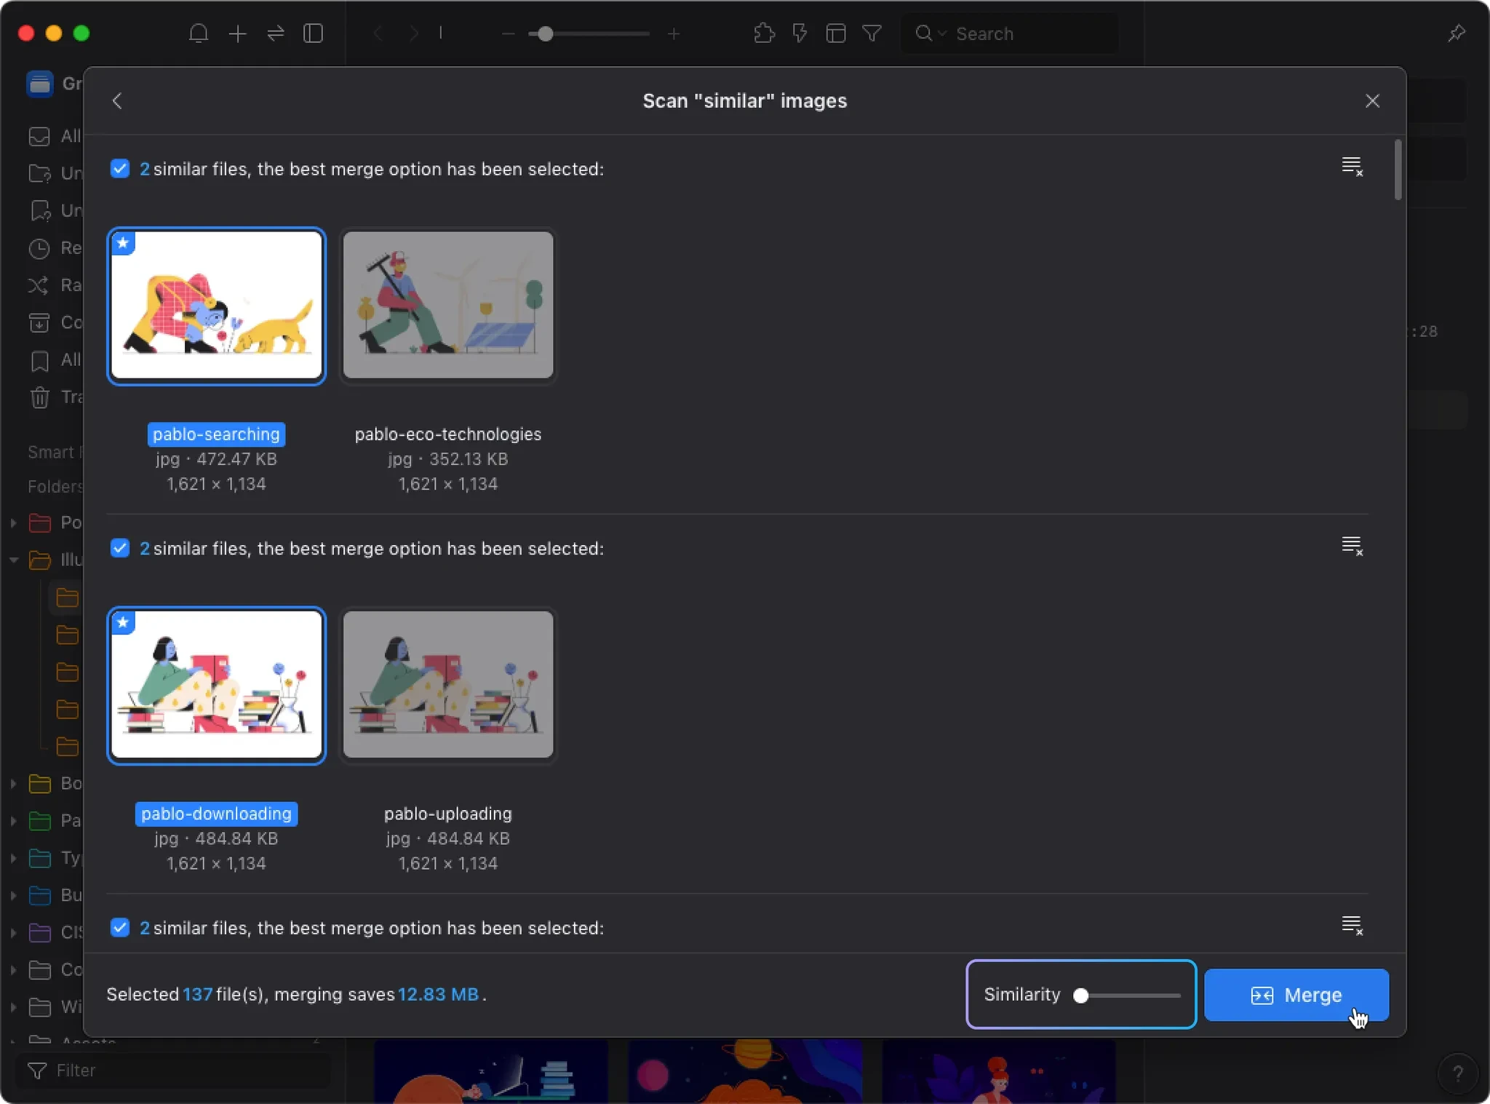The width and height of the screenshot is (1490, 1104).
Task: Click the forward navigation arrow in toolbar
Action: (x=413, y=33)
